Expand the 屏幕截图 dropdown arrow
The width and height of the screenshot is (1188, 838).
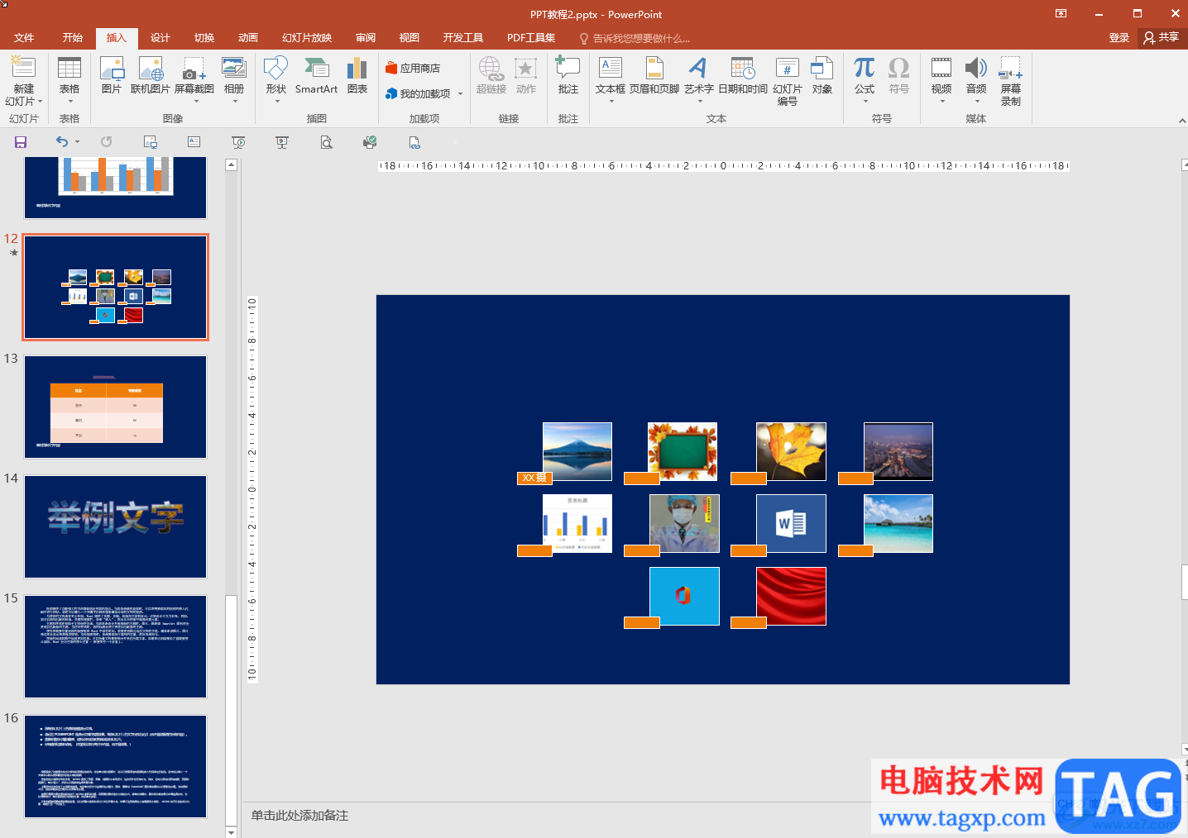pyautogui.click(x=196, y=102)
